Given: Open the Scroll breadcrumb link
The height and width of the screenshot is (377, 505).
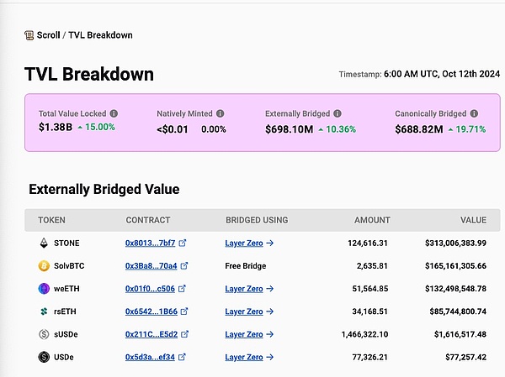Looking at the screenshot, I should pyautogui.click(x=48, y=35).
